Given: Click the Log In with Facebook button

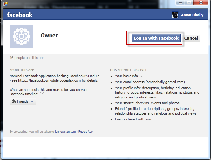Looking at the screenshot, I should (156, 38).
